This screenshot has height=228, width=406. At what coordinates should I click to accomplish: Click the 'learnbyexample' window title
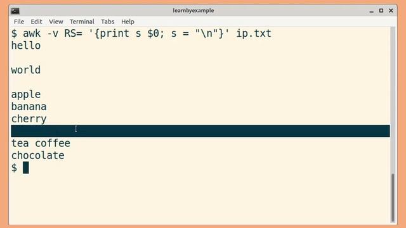193,11
